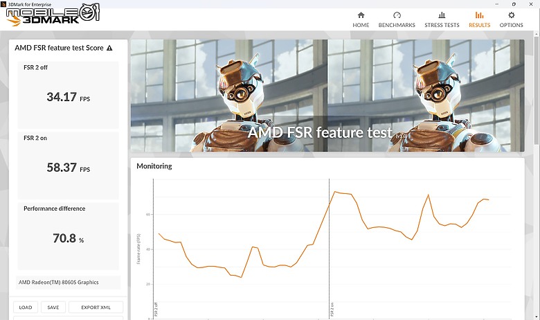Image resolution: width=540 pixels, height=320 pixels.
Task: Click the FSR 2 on marker line in chart
Action: [330, 248]
